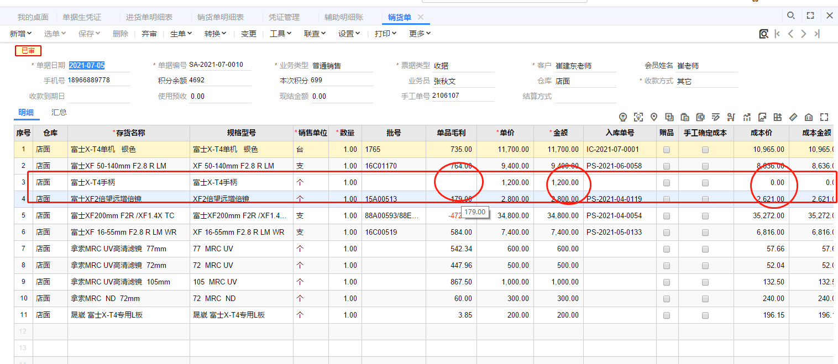Screen dimensions: 838x364
Task: Jump to the first document record
Action: click(777, 34)
